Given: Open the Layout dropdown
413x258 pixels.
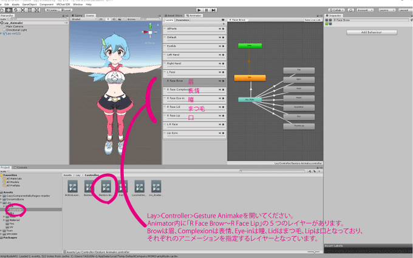Looking at the screenshot, I should [x=405, y=10].
